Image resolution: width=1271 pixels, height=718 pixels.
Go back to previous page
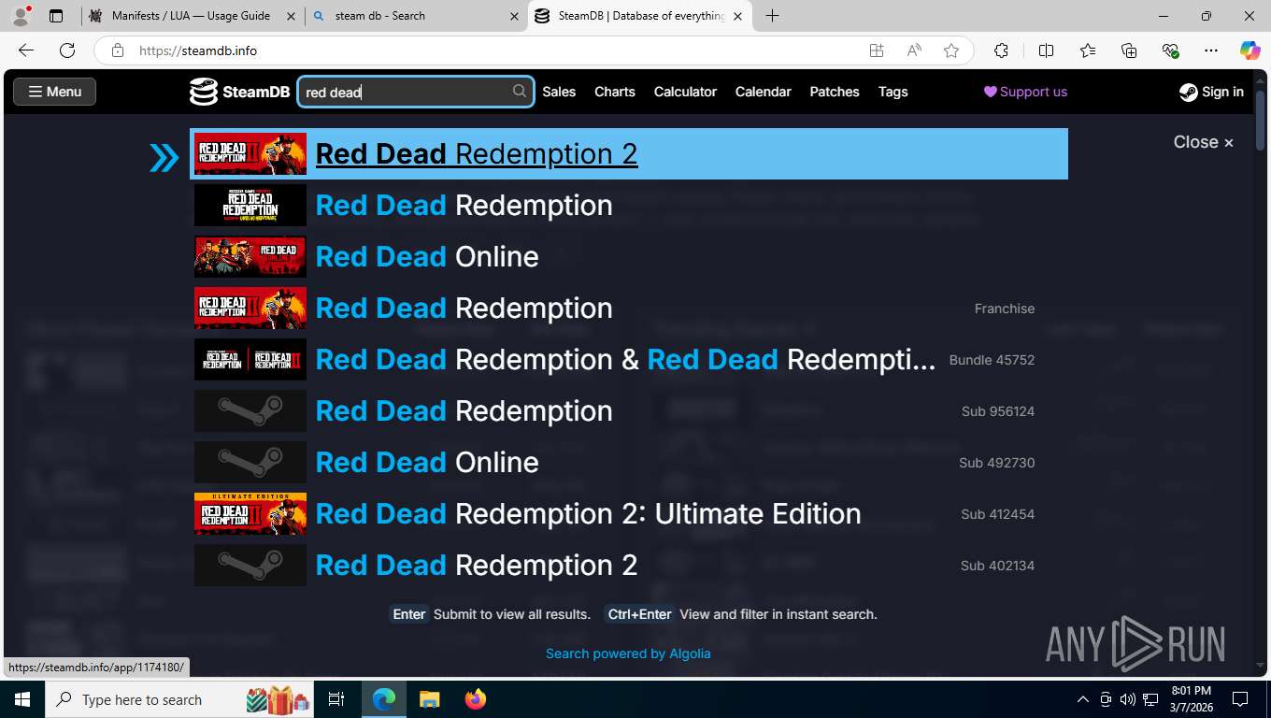[x=26, y=50]
